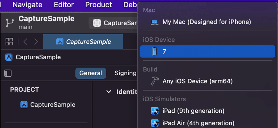
Task: Select the CaptureSample editor tab
Action: click(83, 42)
